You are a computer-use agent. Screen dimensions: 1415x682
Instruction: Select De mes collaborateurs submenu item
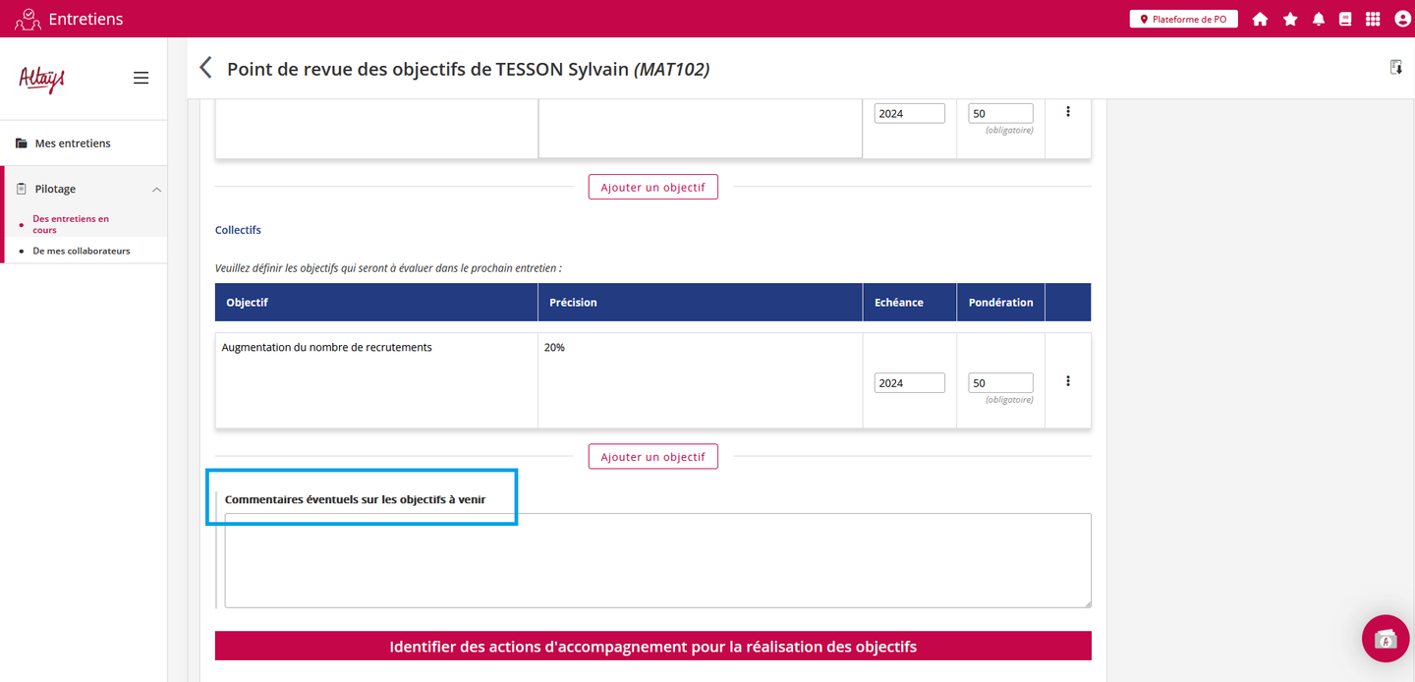[x=82, y=251]
